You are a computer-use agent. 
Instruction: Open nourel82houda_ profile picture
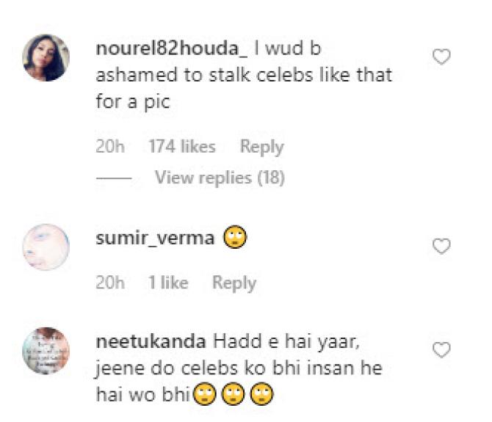click(46, 58)
